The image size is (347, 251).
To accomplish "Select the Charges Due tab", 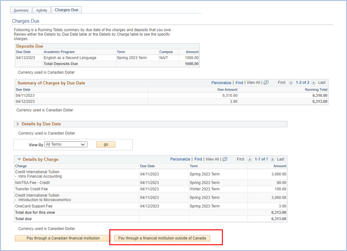I will [66, 10].
